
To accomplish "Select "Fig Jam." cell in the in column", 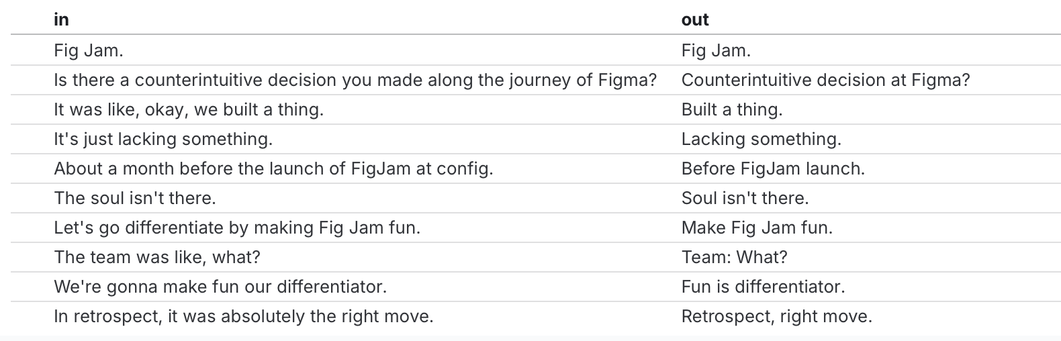I will 89,50.
